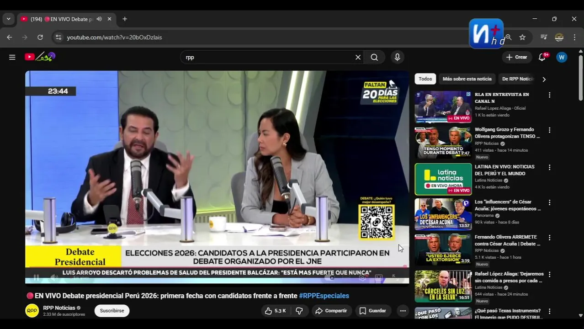Pause the live video playback
Screen dimensions: 584x329
pos(36,277)
